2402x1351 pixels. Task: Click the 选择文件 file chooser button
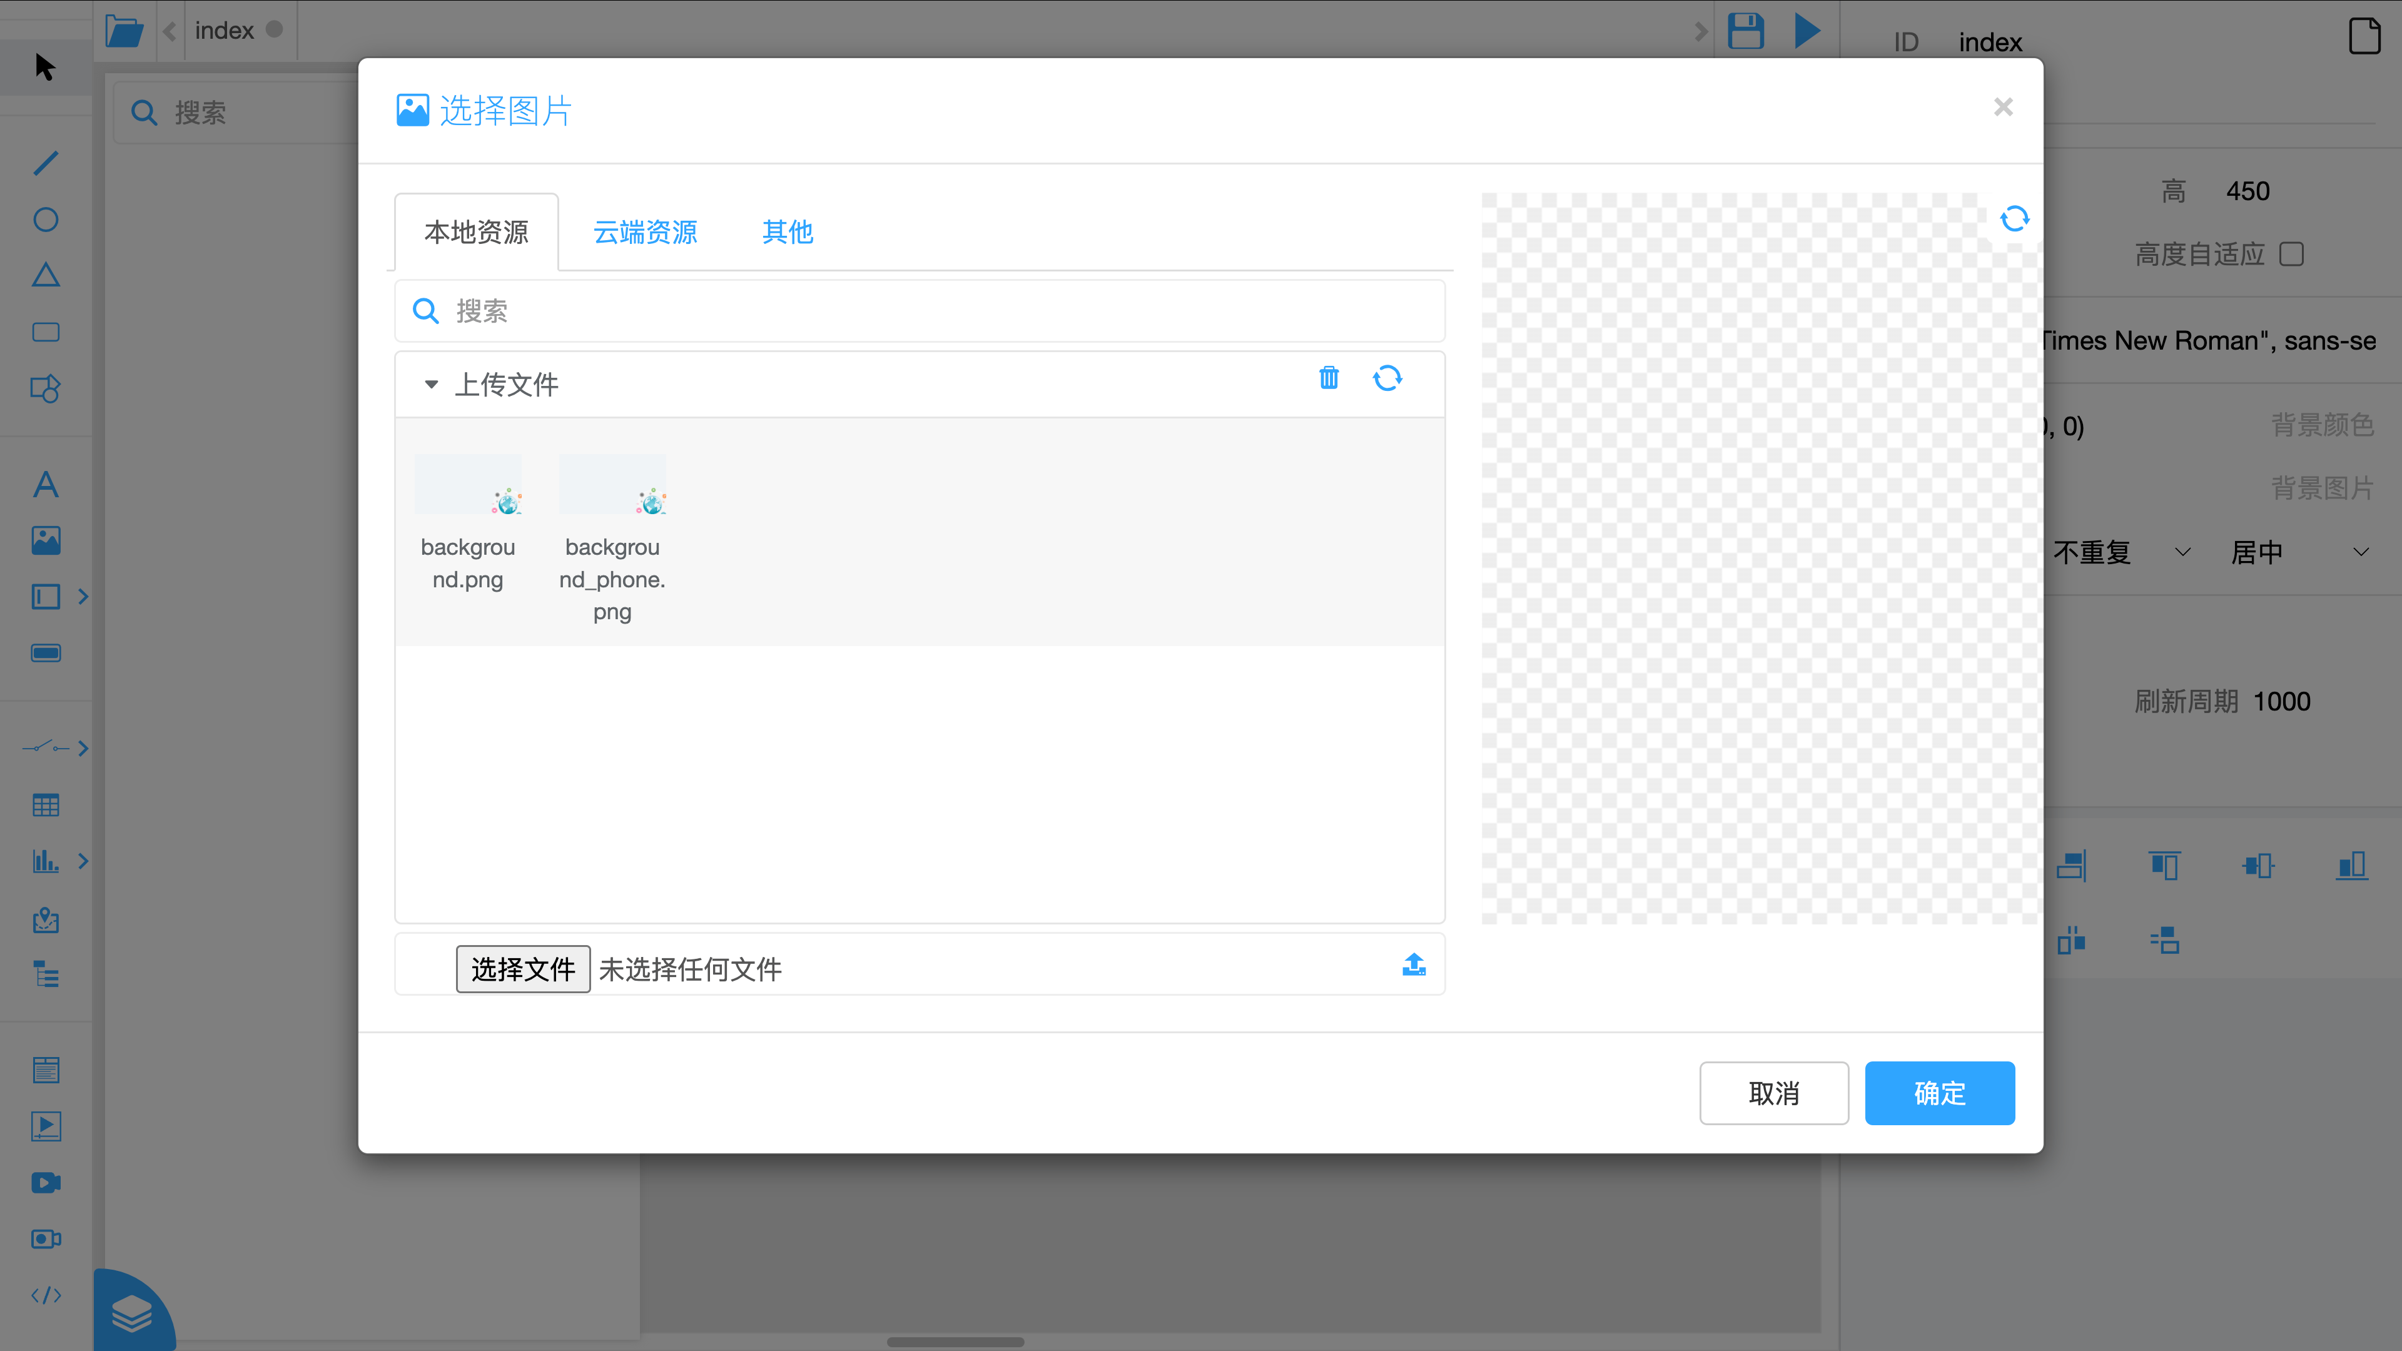(x=523, y=969)
